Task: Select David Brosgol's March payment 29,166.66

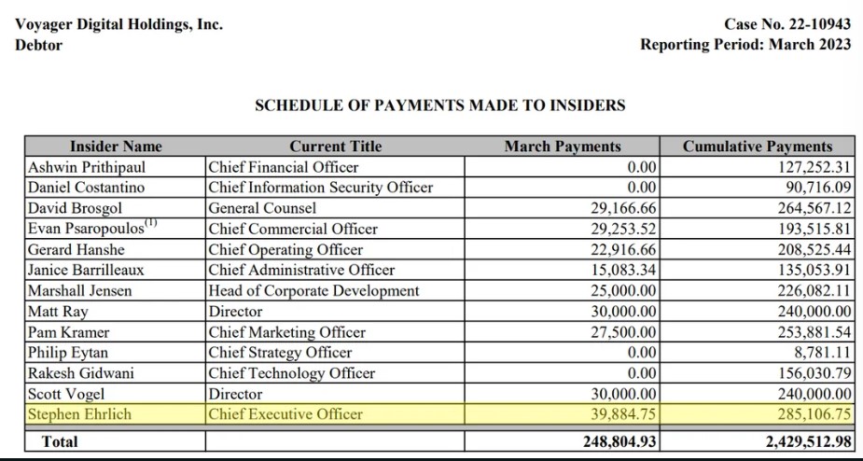Action: pos(617,208)
